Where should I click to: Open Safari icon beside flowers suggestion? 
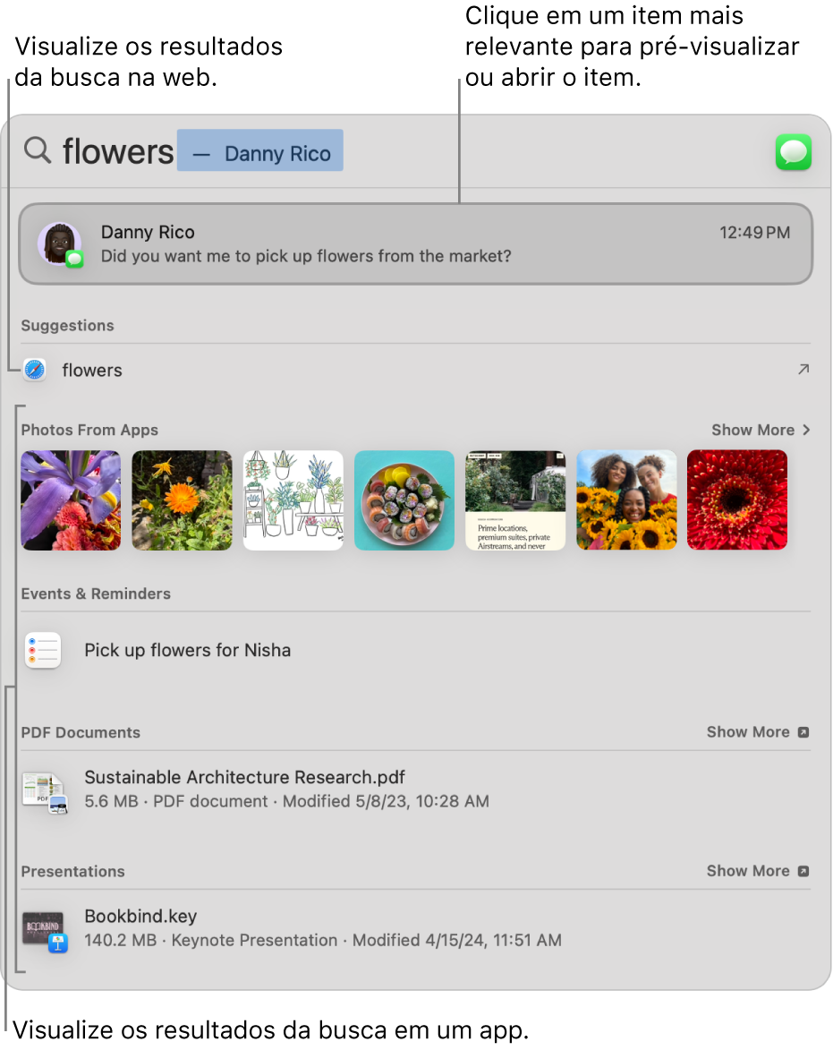point(34,370)
